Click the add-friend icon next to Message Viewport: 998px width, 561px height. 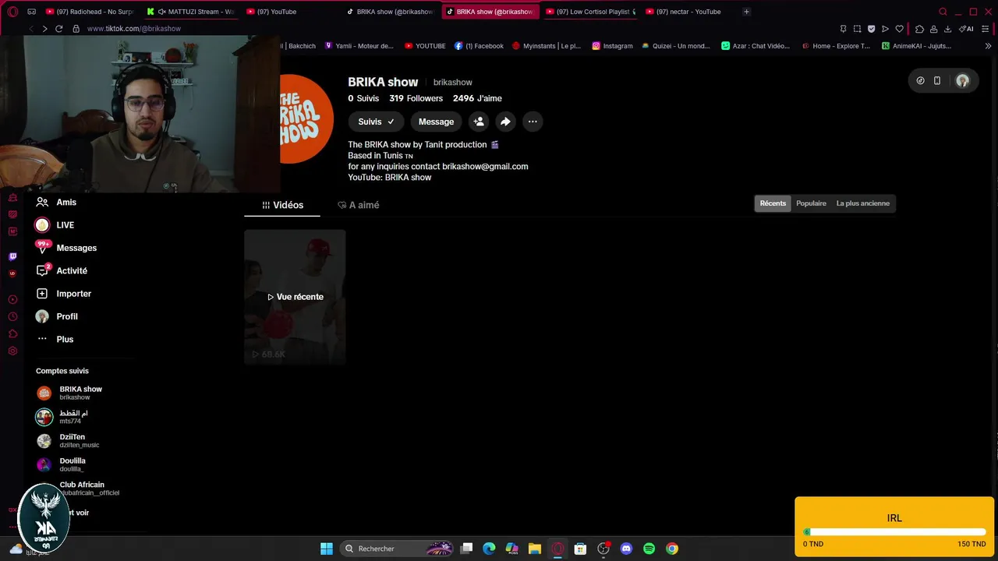point(479,122)
